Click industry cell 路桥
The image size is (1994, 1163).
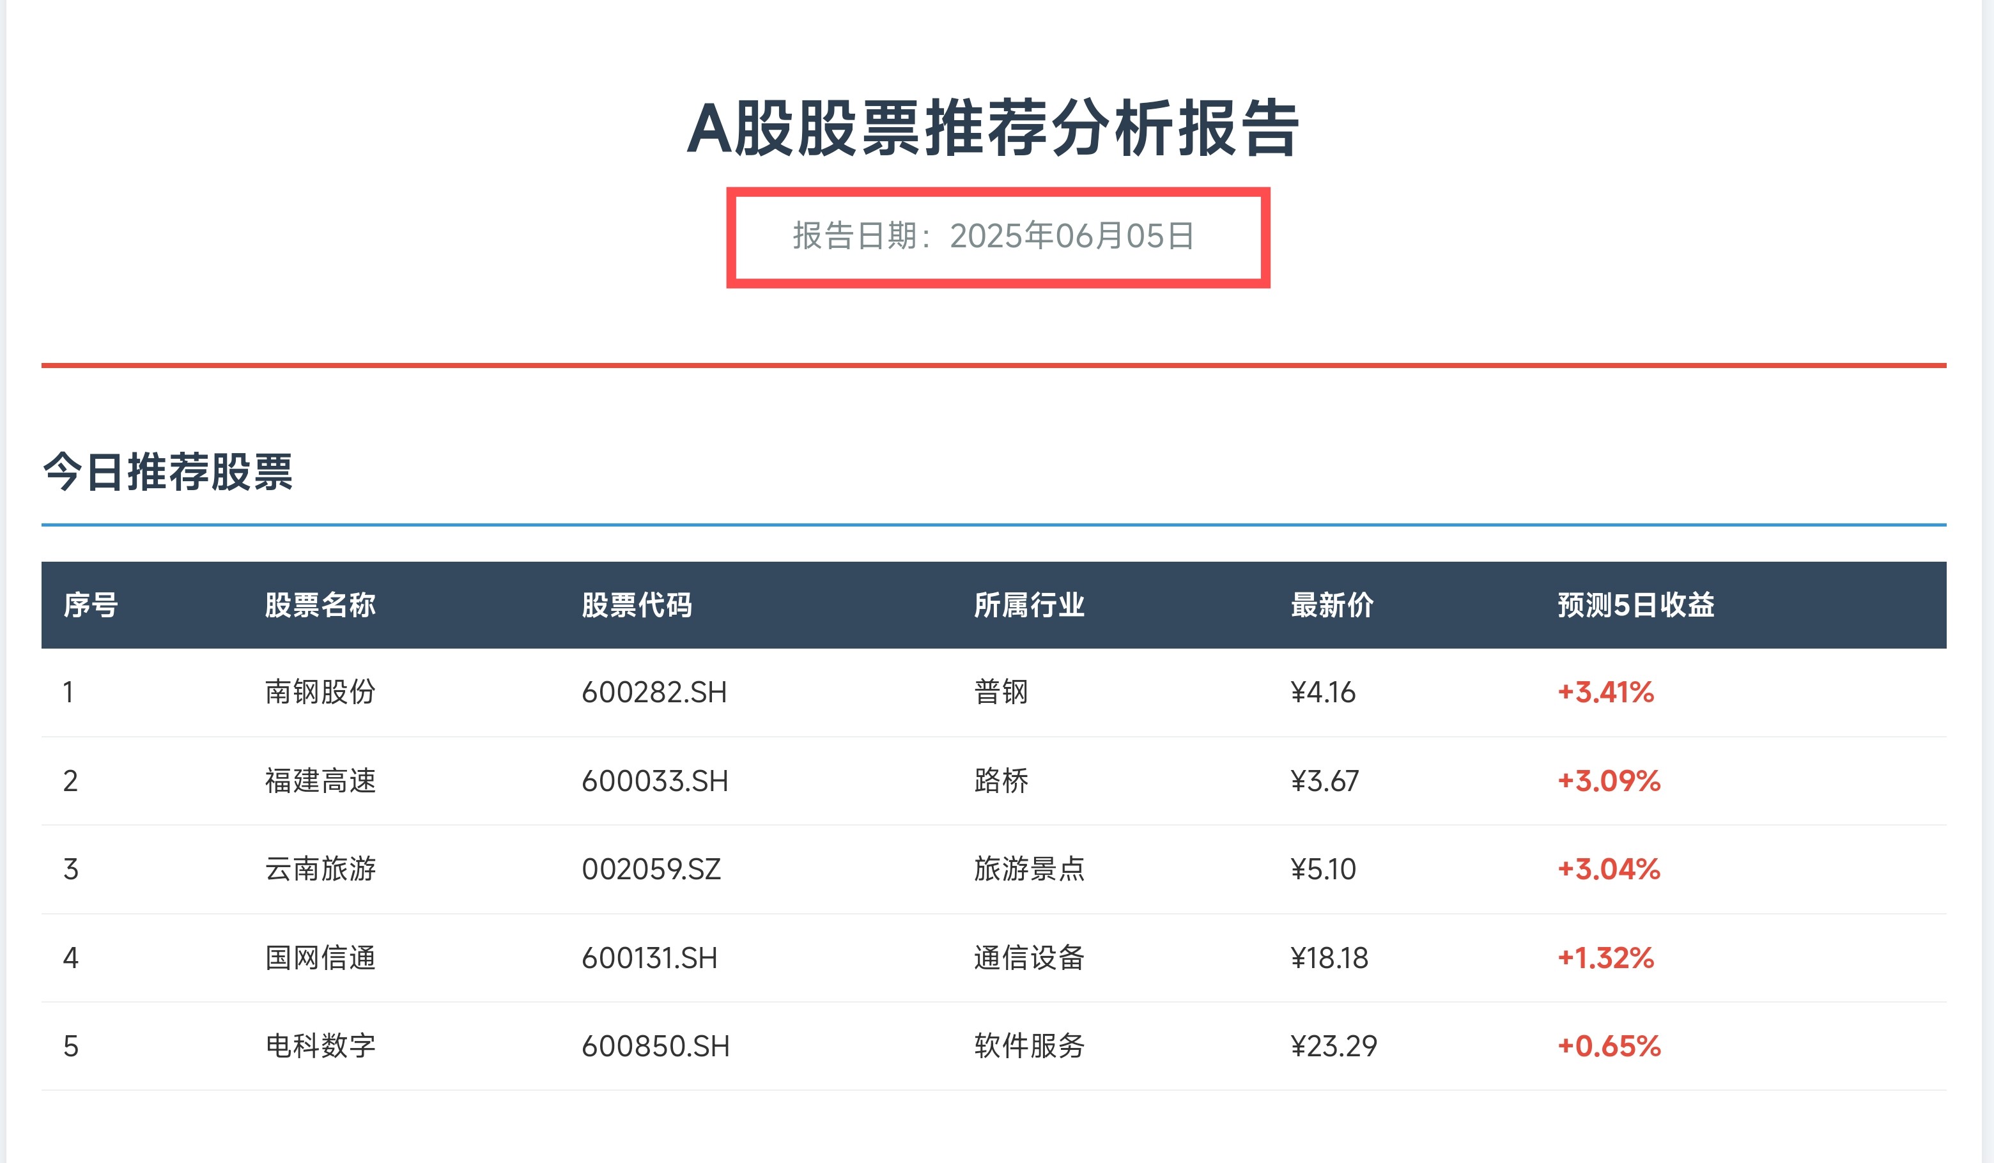click(x=1001, y=781)
